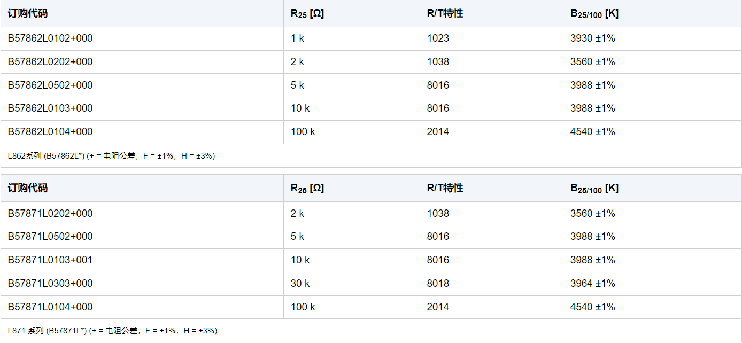Open order code B57862L0502+000

click(50, 85)
